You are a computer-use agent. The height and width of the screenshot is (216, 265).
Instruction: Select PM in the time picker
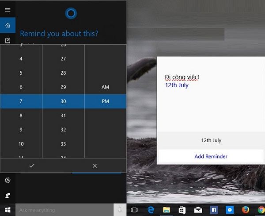pos(105,101)
